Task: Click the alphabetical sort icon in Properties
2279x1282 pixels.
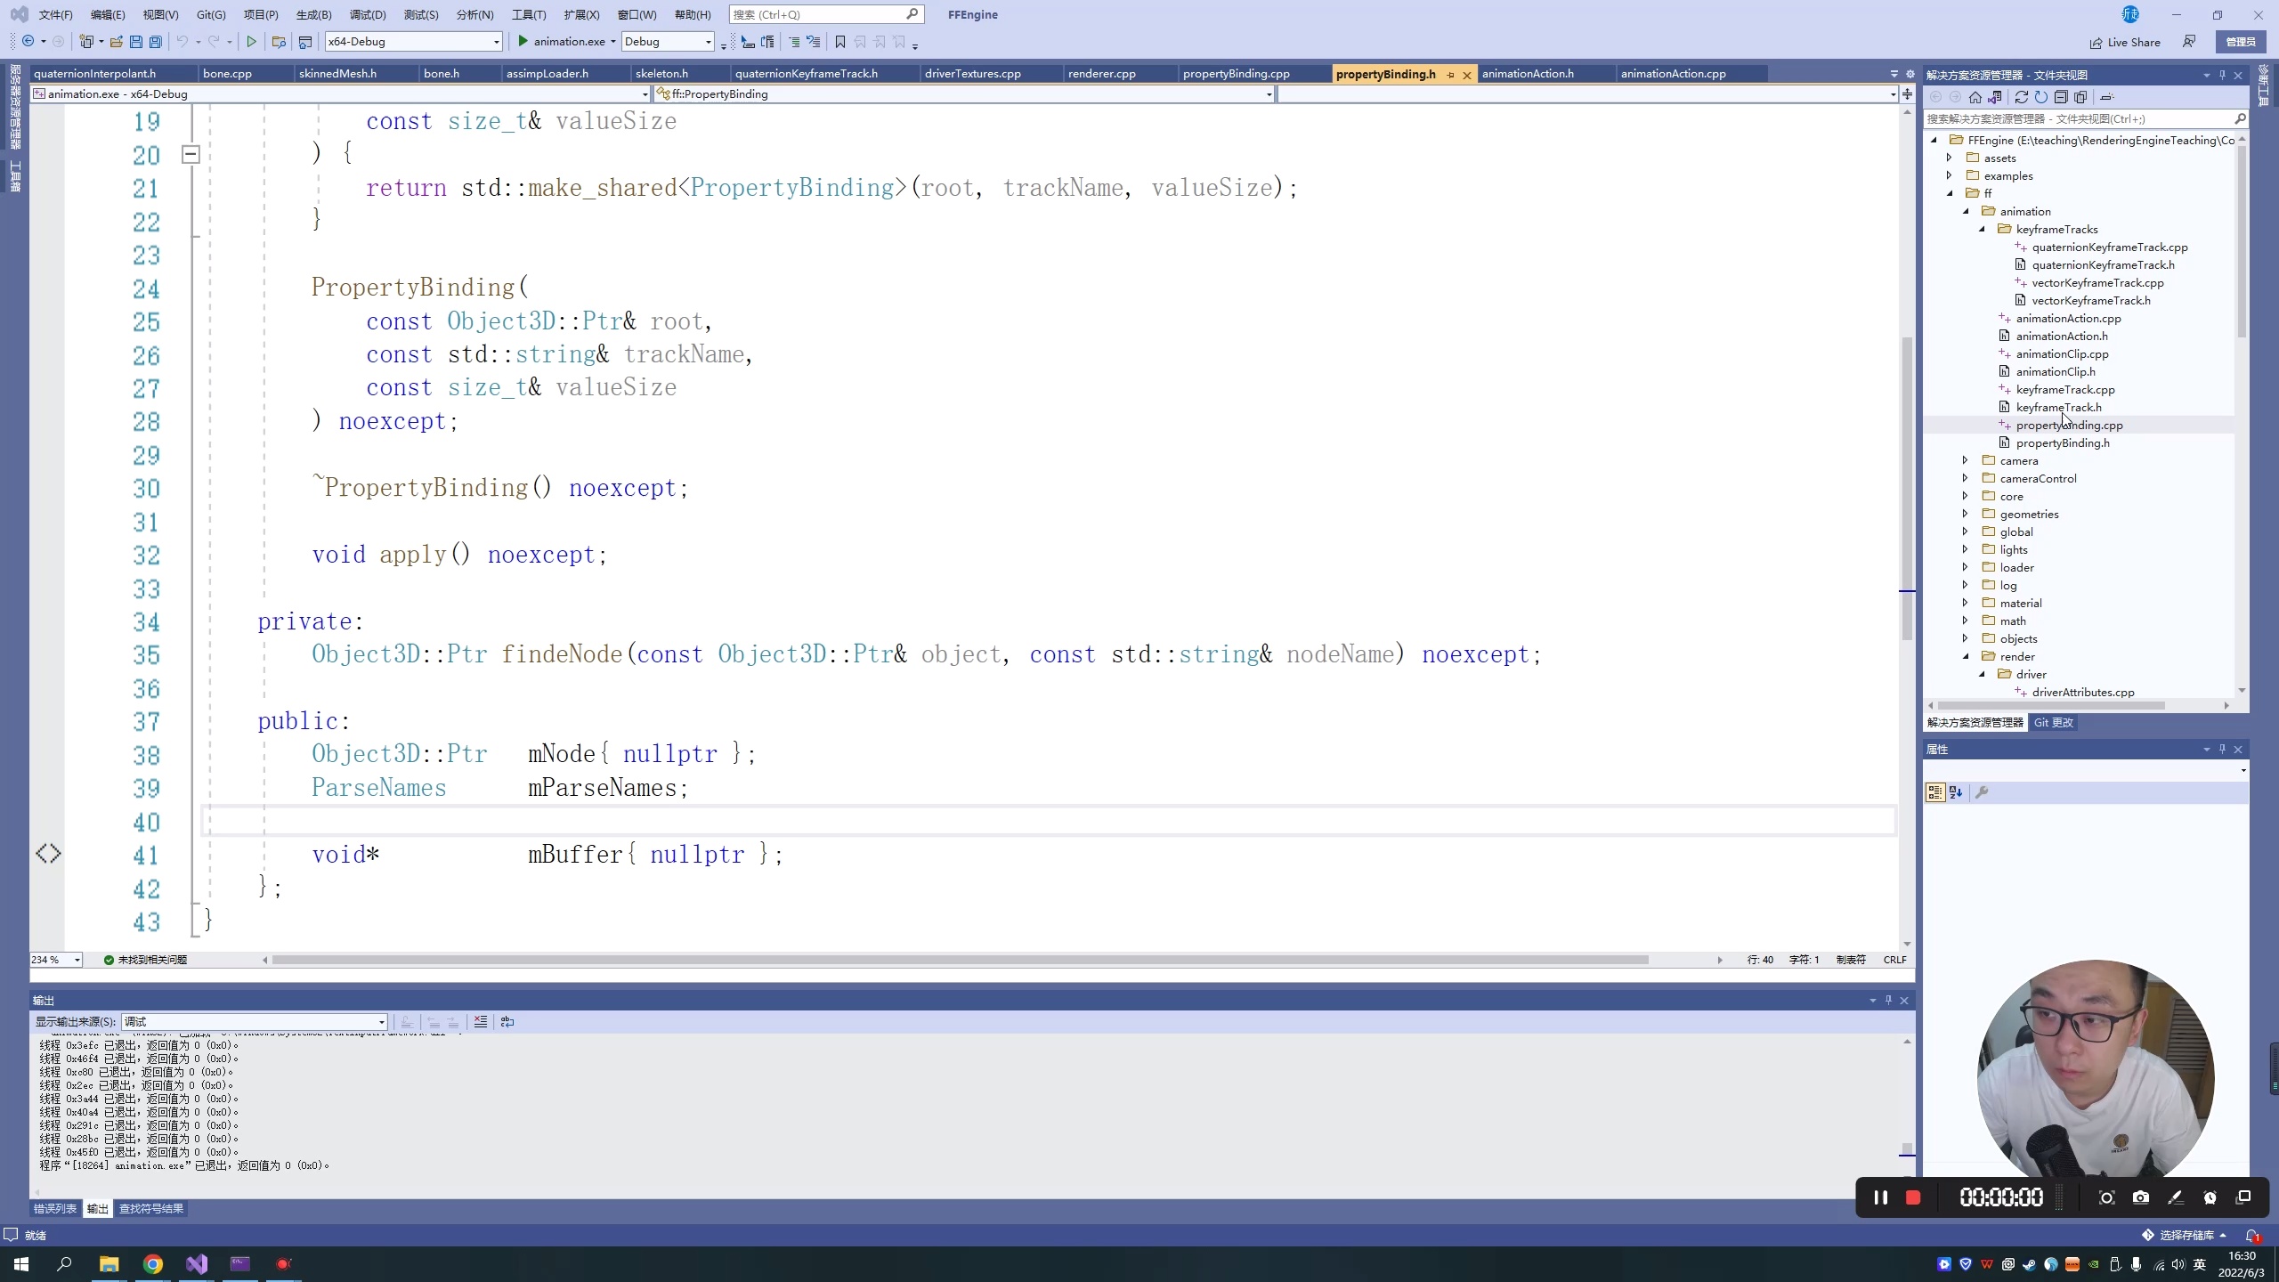Action: click(x=1956, y=792)
